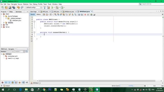This screenshot has height=92, width=164.
Task: Expand the Libraries node
Action: 4,23
